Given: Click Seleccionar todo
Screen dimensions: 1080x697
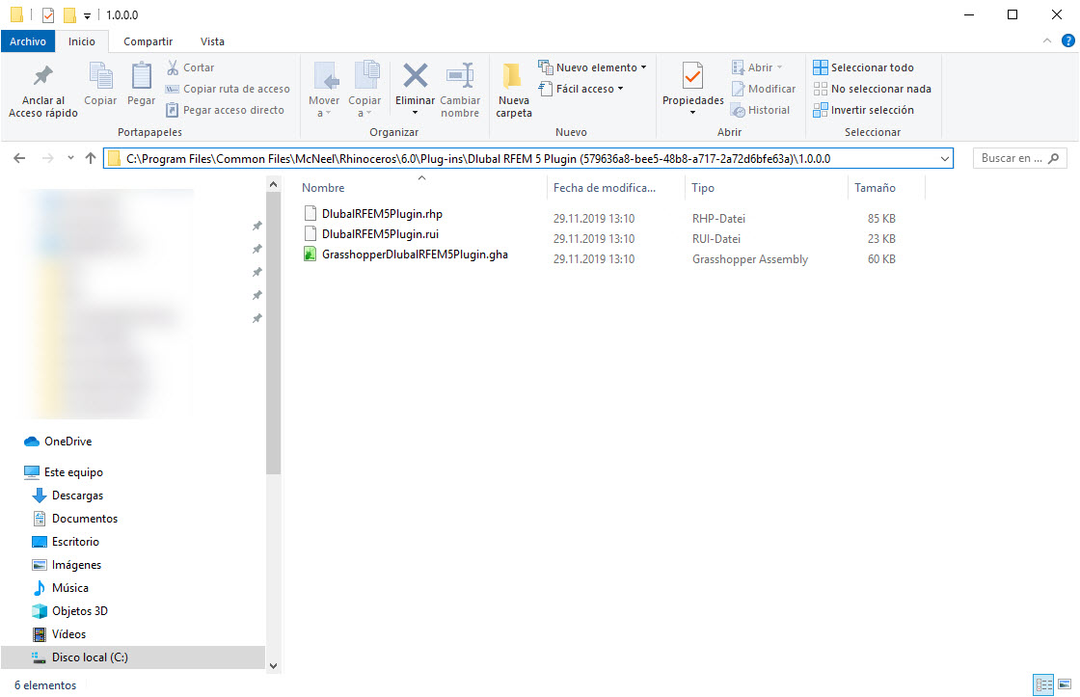Looking at the screenshot, I should [864, 67].
